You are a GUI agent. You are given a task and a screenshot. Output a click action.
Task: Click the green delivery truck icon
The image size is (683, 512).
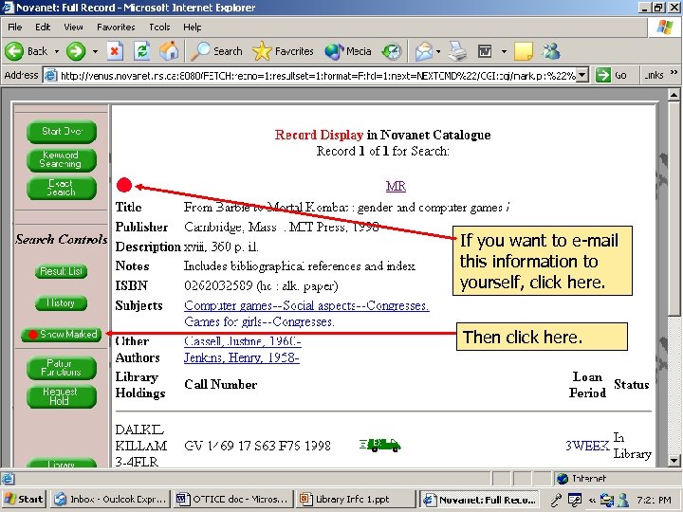tap(379, 445)
